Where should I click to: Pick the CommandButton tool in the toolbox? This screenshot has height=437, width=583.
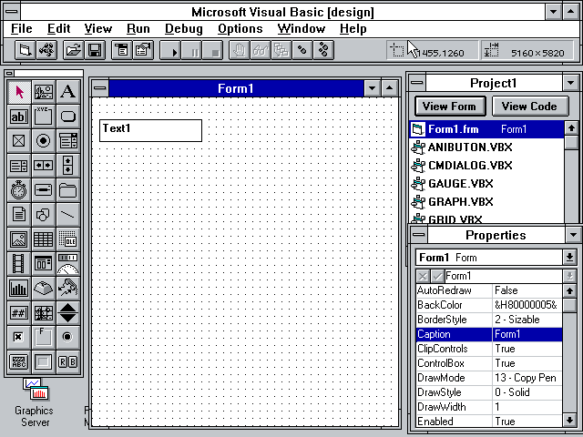pyautogui.click(x=68, y=117)
